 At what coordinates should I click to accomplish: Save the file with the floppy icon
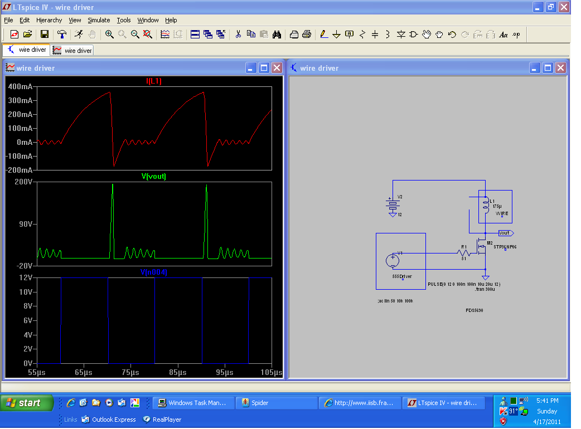45,35
